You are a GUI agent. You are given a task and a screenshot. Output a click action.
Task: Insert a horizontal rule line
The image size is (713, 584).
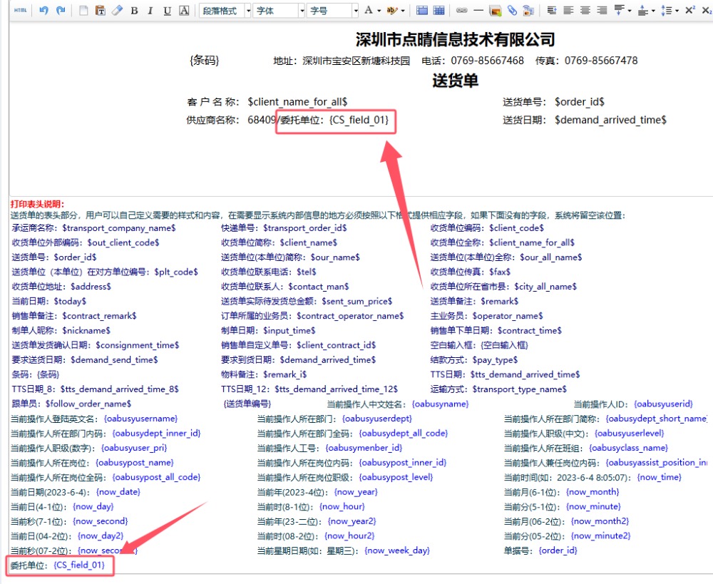pyautogui.click(x=478, y=11)
